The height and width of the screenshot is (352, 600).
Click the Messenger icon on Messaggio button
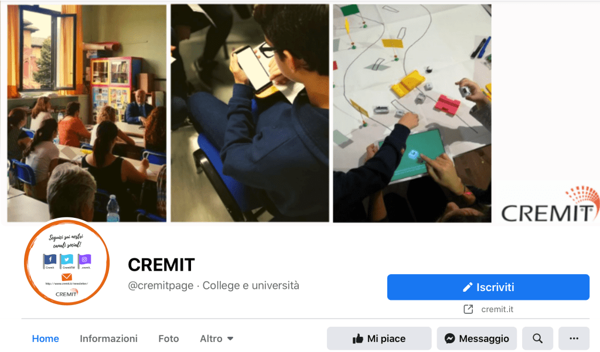(x=450, y=339)
